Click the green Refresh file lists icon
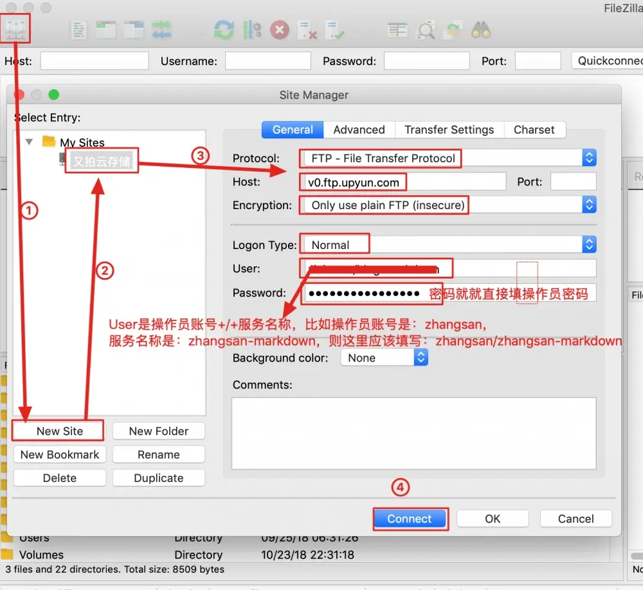The width and height of the screenshot is (643, 590). click(x=224, y=30)
